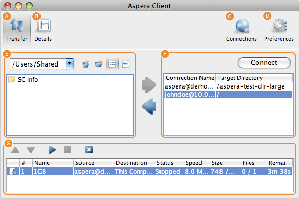
Task: Click the Stopped status cell
Action: point(169,171)
